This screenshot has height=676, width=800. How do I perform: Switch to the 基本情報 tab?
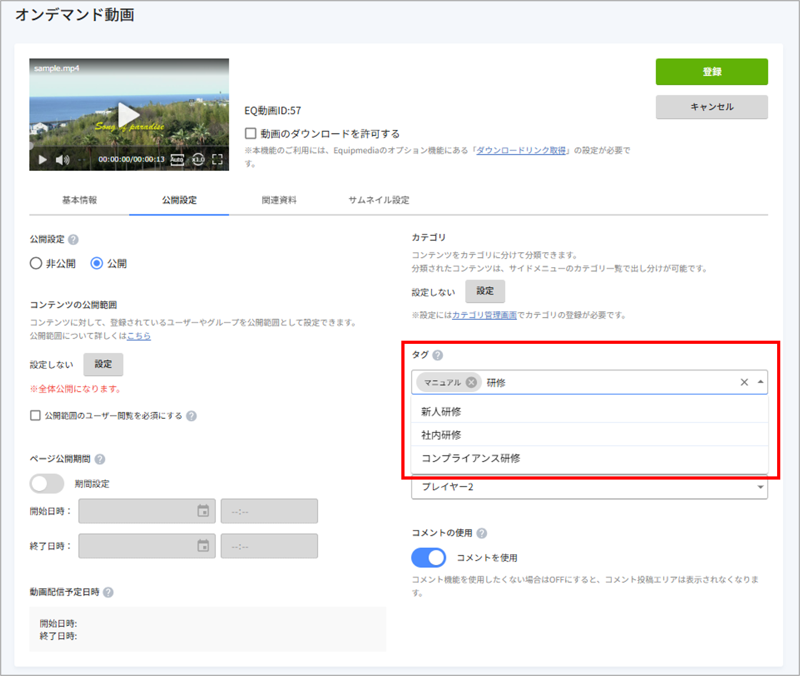pyautogui.click(x=79, y=200)
